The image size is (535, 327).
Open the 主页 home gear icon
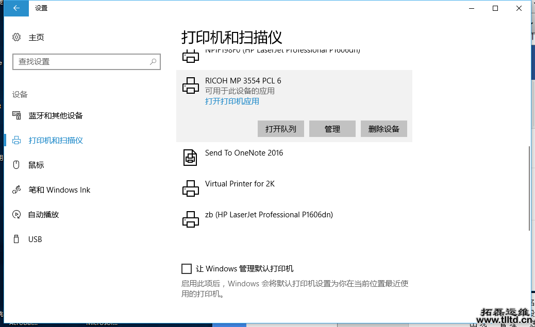point(16,37)
